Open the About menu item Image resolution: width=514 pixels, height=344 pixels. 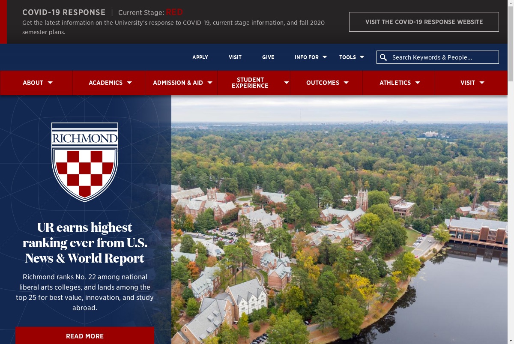tap(33, 83)
